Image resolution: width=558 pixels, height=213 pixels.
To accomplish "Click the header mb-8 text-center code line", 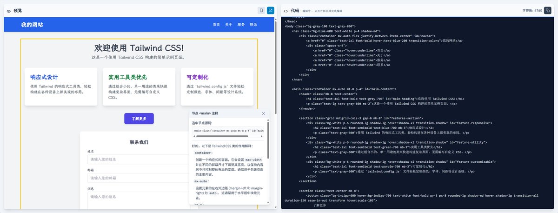I will 328,93.
